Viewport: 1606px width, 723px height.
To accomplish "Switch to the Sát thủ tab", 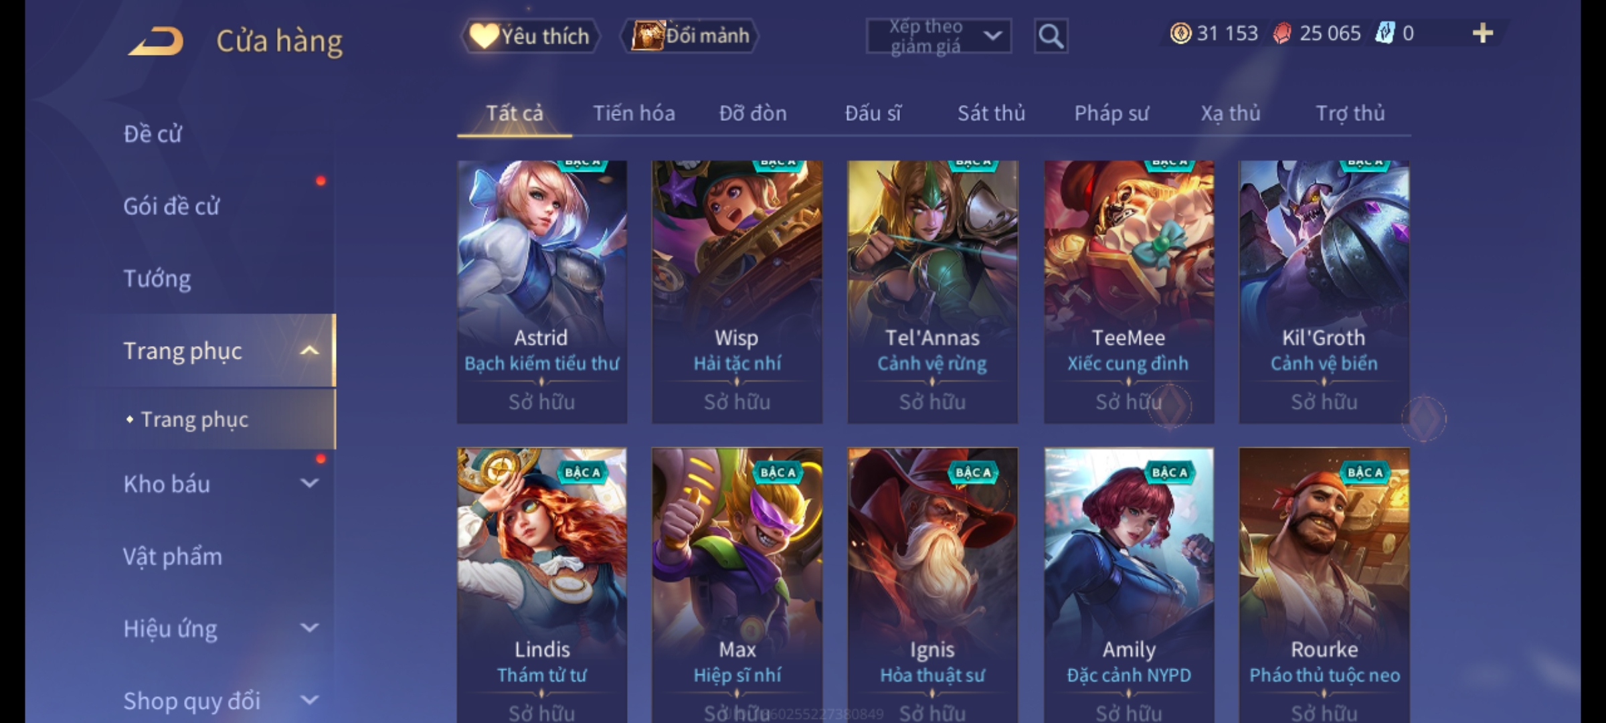I will tap(991, 113).
